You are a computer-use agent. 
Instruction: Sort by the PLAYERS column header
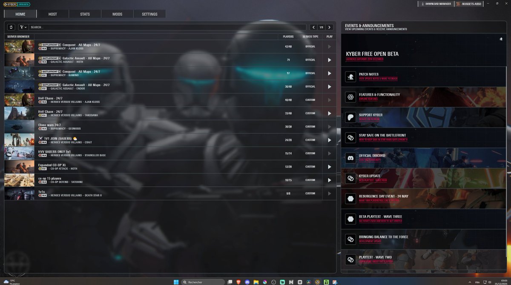pyautogui.click(x=288, y=37)
